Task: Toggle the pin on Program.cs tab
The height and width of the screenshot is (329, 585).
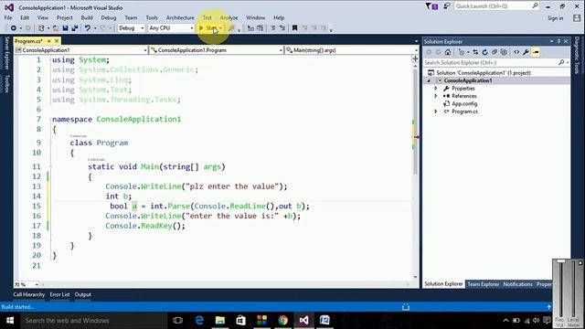Action: 48,41
